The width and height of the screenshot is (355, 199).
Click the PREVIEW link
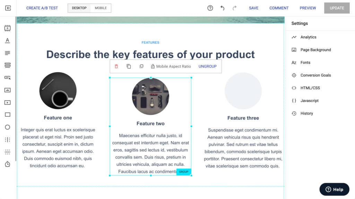(308, 8)
